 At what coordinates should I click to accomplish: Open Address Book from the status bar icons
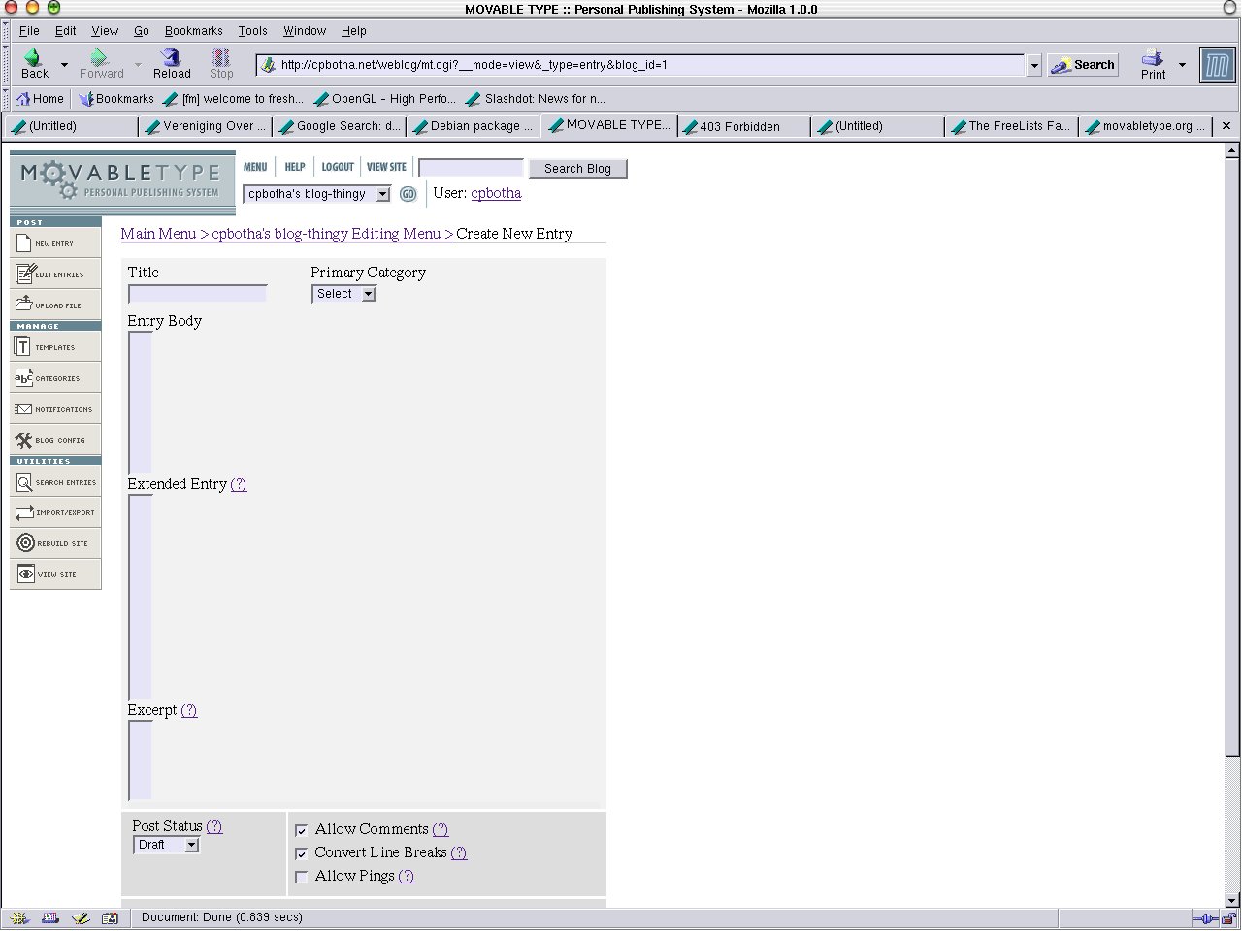click(110, 917)
